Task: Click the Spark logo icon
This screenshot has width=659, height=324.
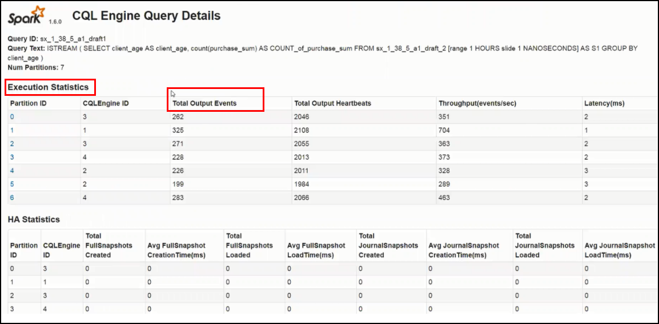Action: tap(26, 17)
